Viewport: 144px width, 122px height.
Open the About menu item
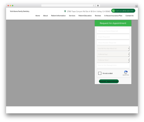(x=46, y=16)
